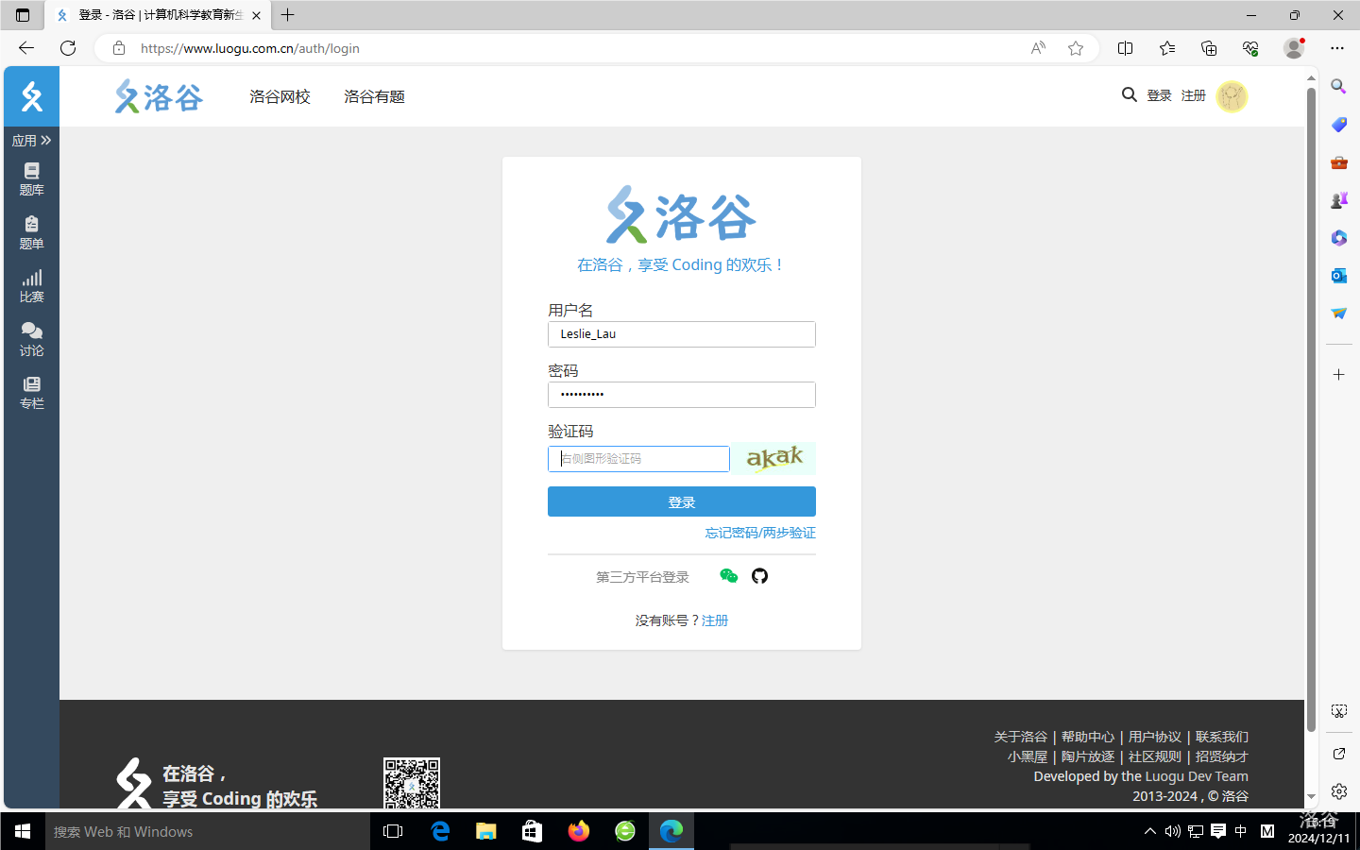The width and height of the screenshot is (1360, 850).
Task: Focus the 验证码 captcha input field
Action: point(638,459)
